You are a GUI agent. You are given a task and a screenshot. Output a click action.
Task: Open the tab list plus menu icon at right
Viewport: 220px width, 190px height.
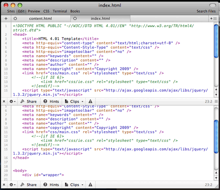tap(213, 18)
